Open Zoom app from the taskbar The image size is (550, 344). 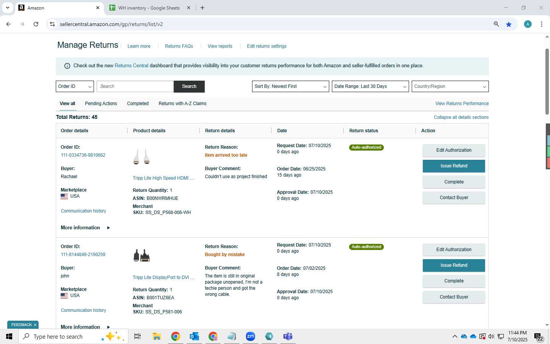tap(251, 336)
